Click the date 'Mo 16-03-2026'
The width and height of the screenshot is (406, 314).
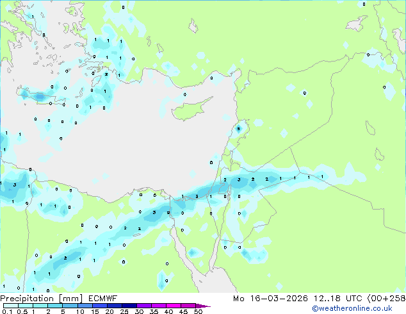[x=270, y=299]
